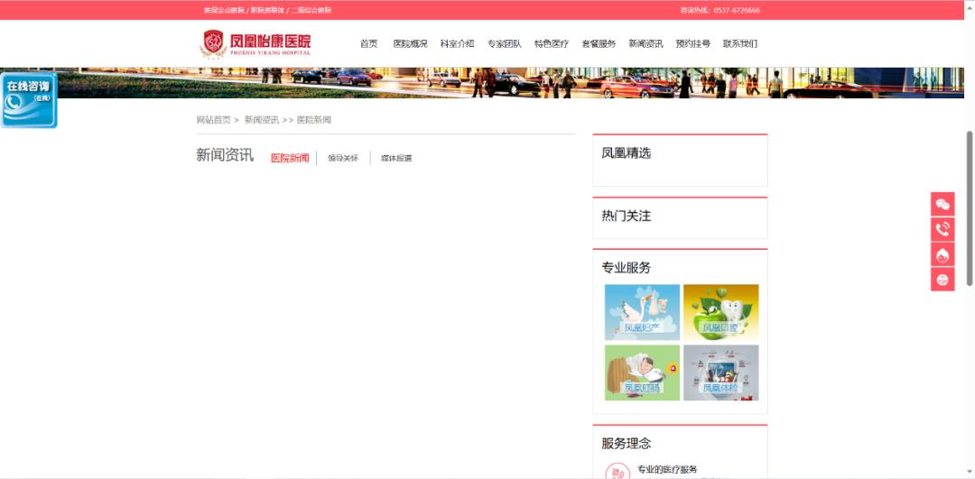Open the 凤凰妇产 service thumbnail
Viewport: 975px width, 479px height.
643,312
